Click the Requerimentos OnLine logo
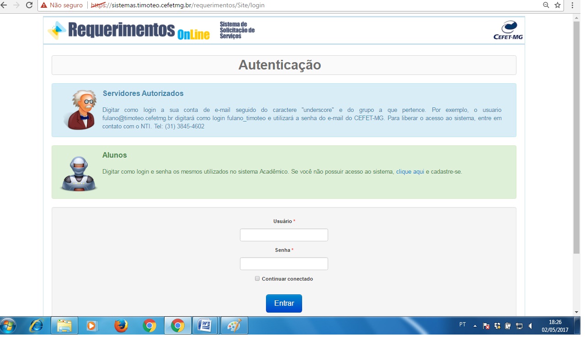The width and height of the screenshot is (585, 351). click(128, 30)
